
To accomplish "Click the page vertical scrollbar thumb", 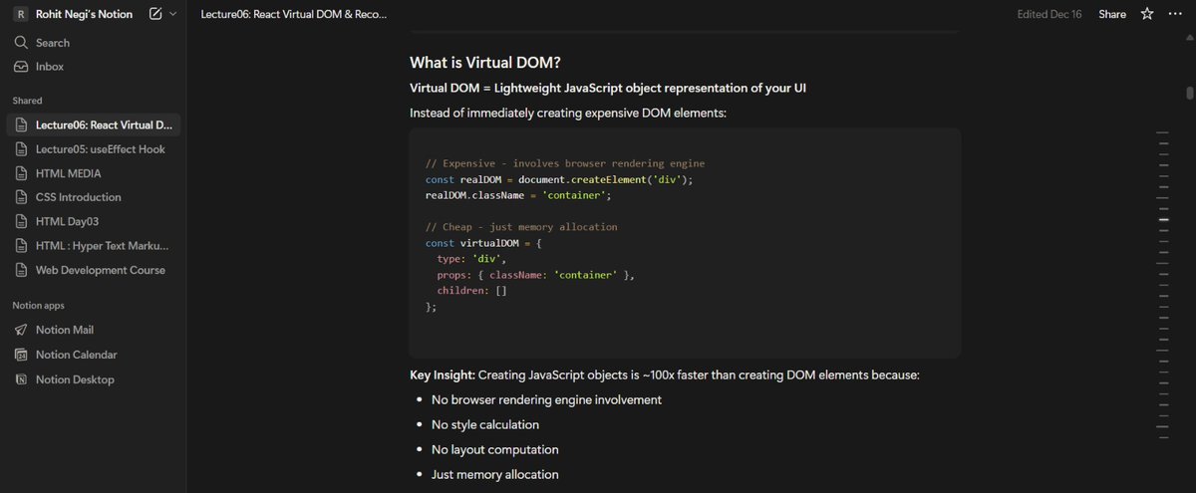I will tap(1190, 94).
